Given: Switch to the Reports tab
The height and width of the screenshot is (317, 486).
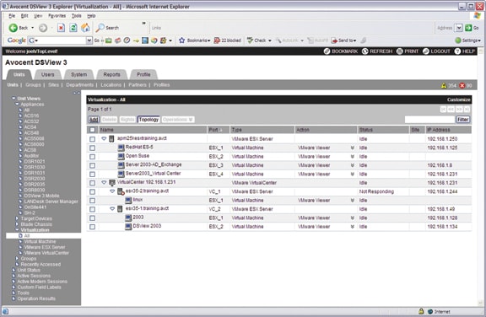Looking at the screenshot, I should click(x=111, y=74).
